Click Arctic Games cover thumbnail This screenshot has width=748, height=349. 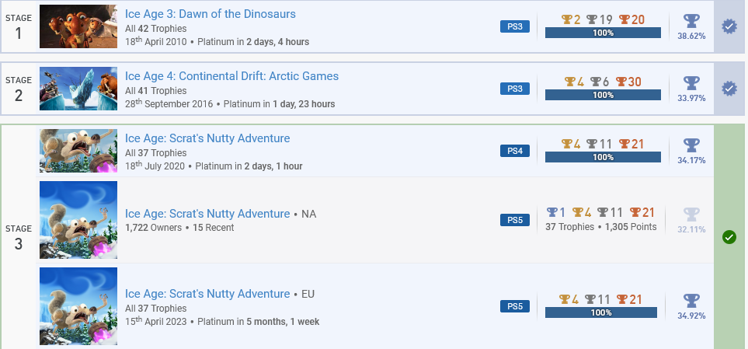click(x=78, y=89)
